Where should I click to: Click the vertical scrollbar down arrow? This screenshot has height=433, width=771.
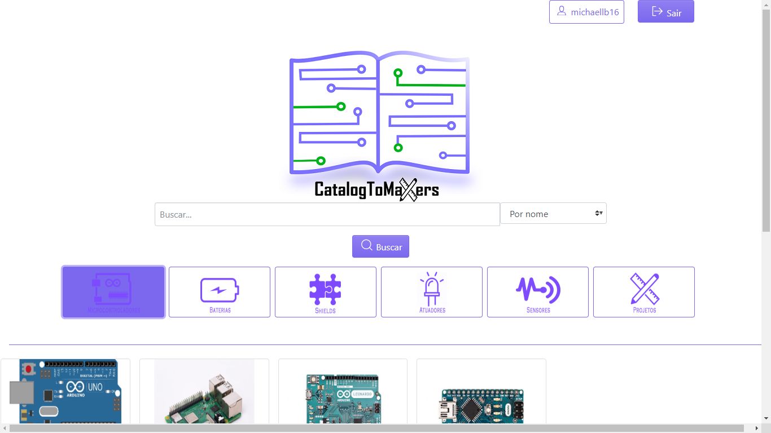tap(766, 418)
